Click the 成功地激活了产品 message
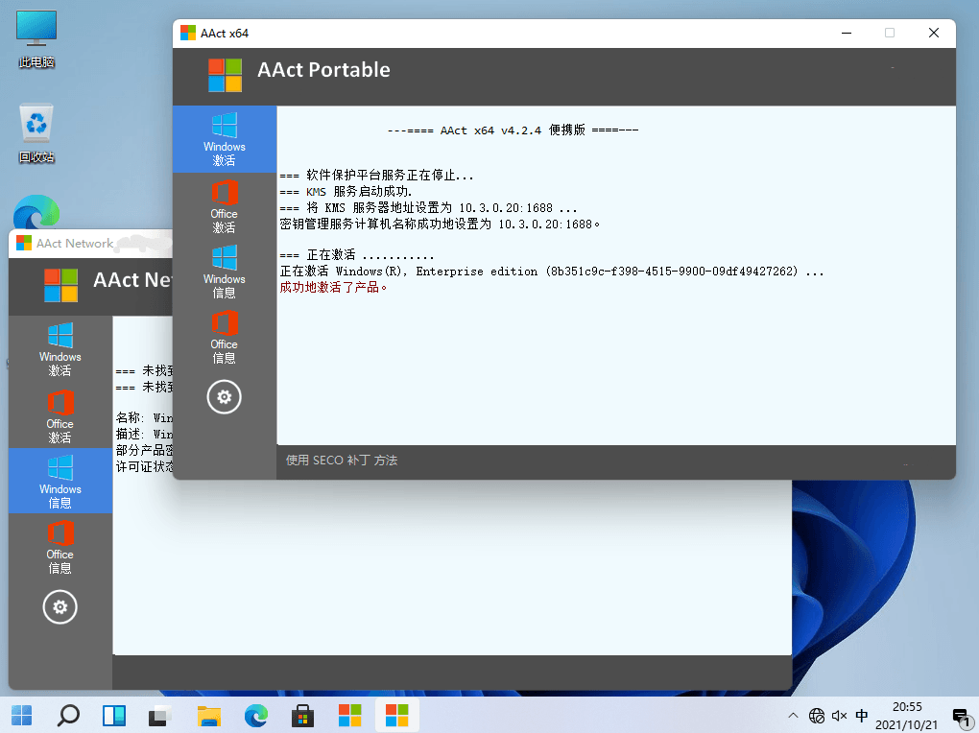The width and height of the screenshot is (979, 733). tap(333, 287)
